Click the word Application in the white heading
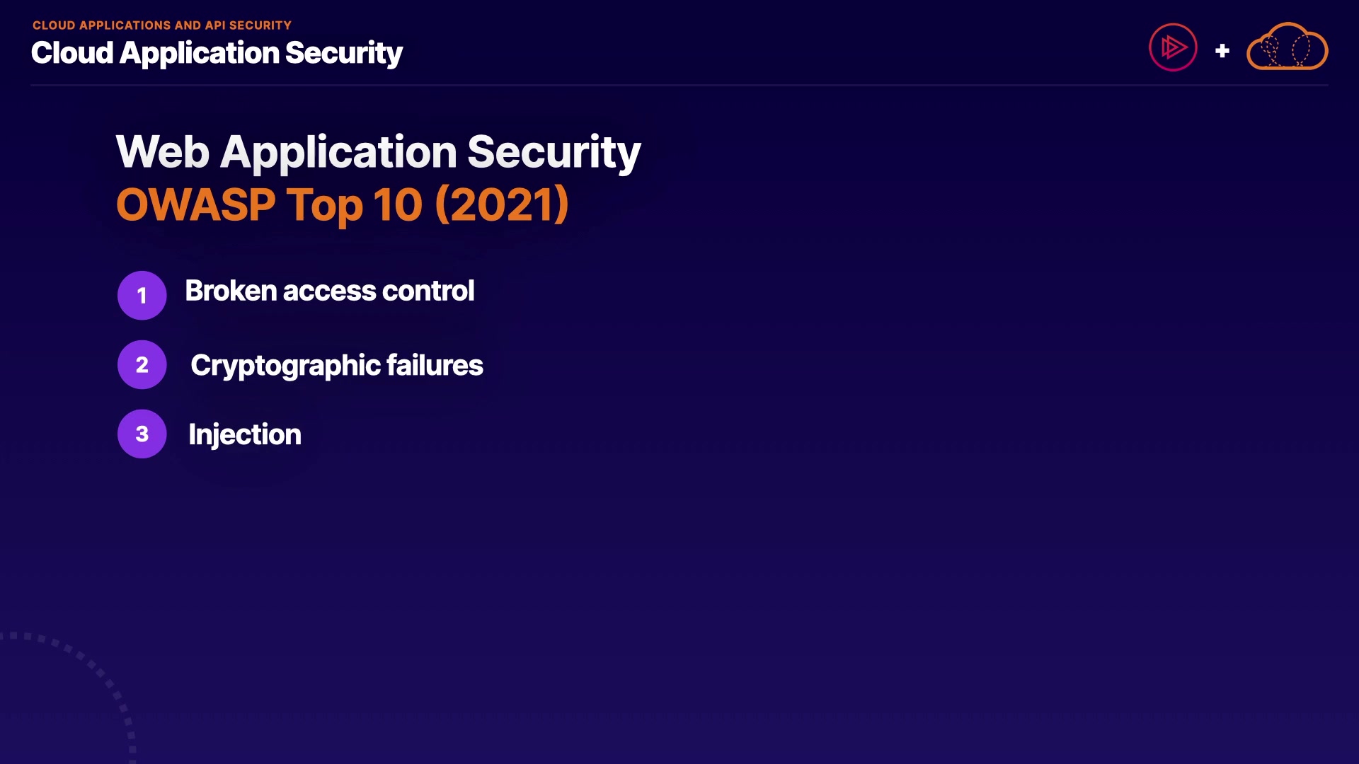Screen dimensions: 1359x764 click(x=338, y=152)
